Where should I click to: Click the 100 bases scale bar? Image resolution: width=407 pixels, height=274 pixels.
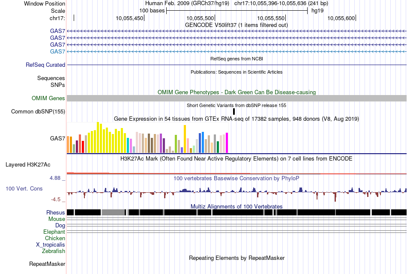(237, 11)
